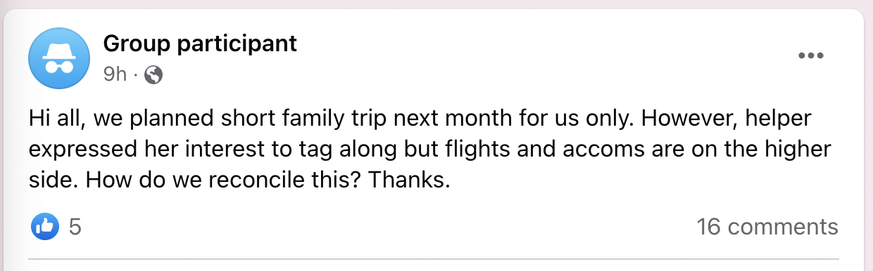The height and width of the screenshot is (271, 873).
Task: Open the post via 9h timestamp
Action: [x=115, y=74]
